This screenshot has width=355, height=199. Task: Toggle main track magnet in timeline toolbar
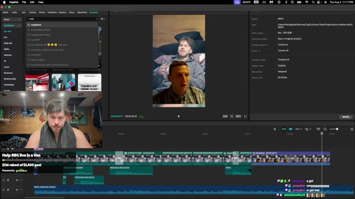point(284,129)
